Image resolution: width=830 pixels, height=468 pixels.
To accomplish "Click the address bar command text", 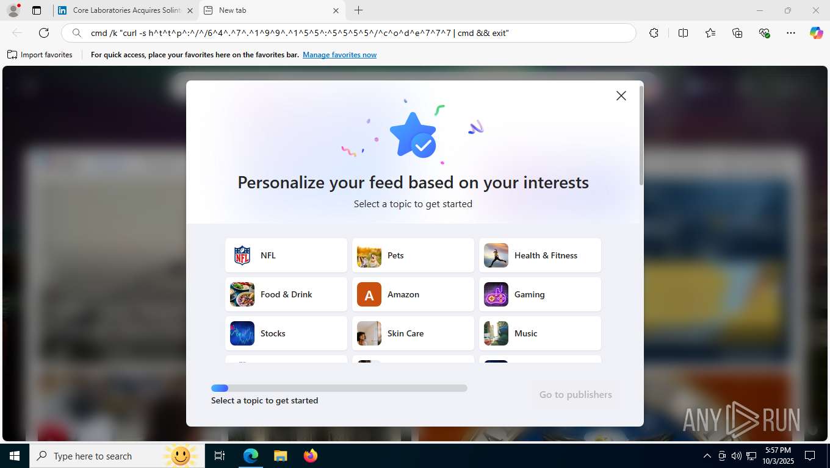I will tap(300, 33).
